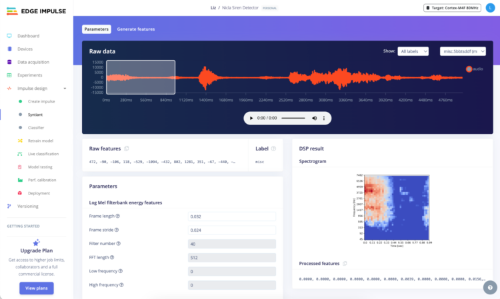
Task: Collapse the Impulse design menu
Action: tap(65, 88)
